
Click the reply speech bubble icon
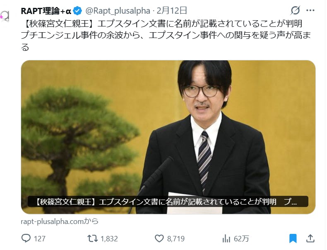26,238
